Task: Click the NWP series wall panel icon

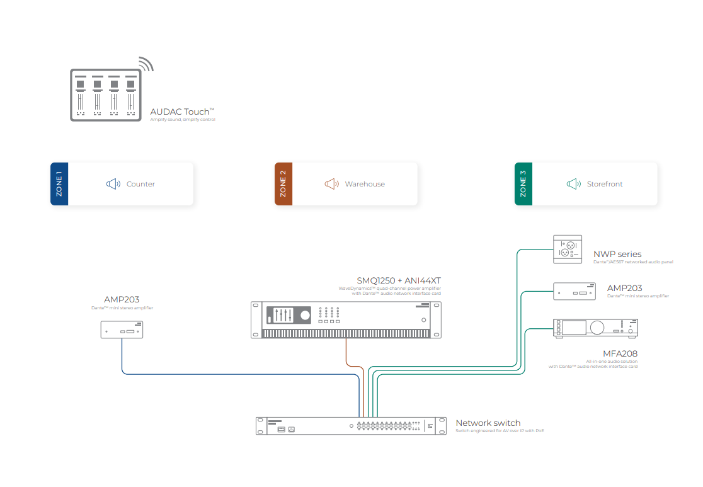Action: pos(568,249)
